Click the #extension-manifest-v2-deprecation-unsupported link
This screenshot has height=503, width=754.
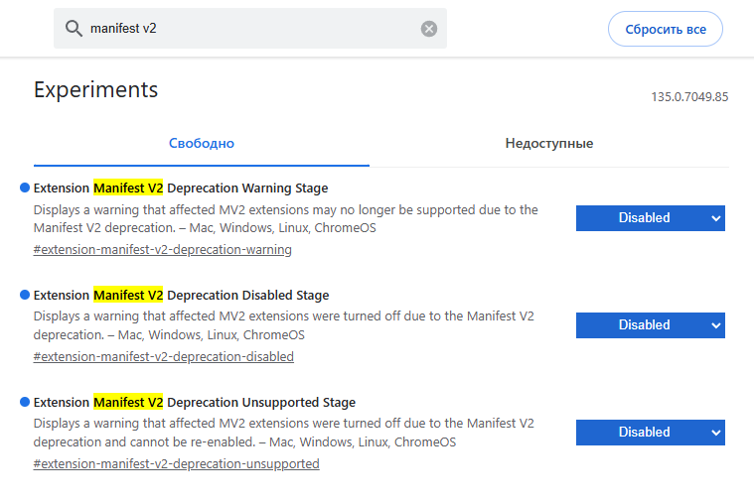177,464
